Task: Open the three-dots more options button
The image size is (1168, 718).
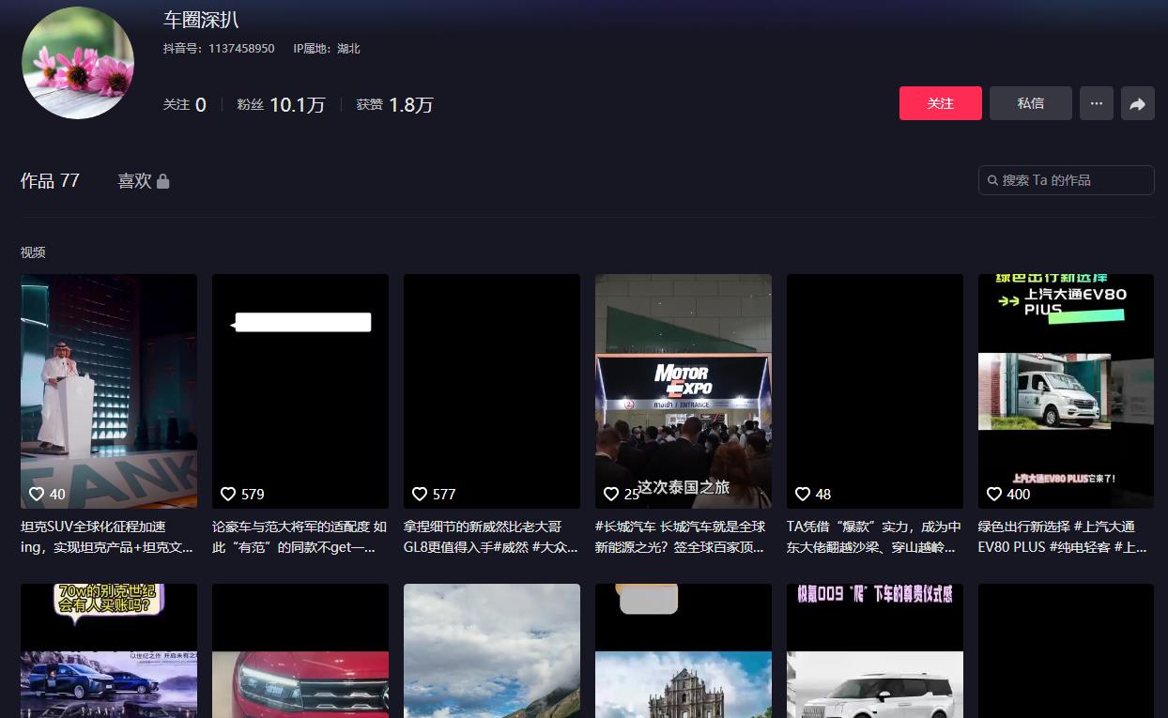Action: click(x=1097, y=103)
